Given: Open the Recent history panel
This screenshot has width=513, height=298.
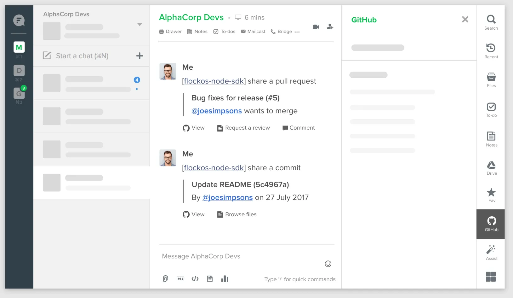Looking at the screenshot, I should 491,51.
